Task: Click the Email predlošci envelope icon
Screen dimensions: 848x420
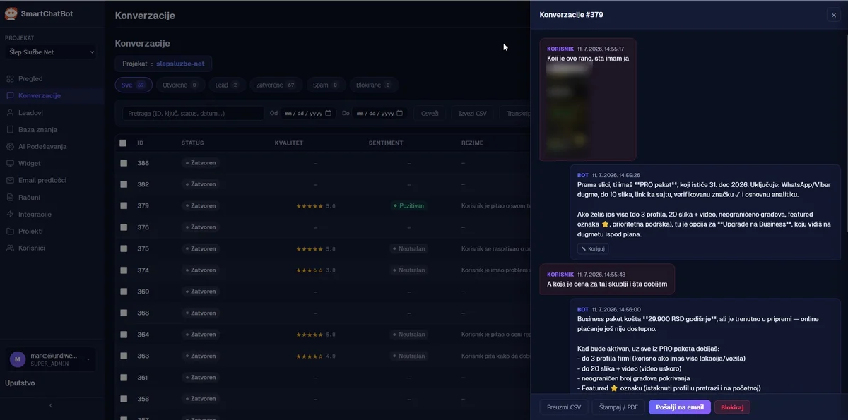Action: tap(10, 180)
